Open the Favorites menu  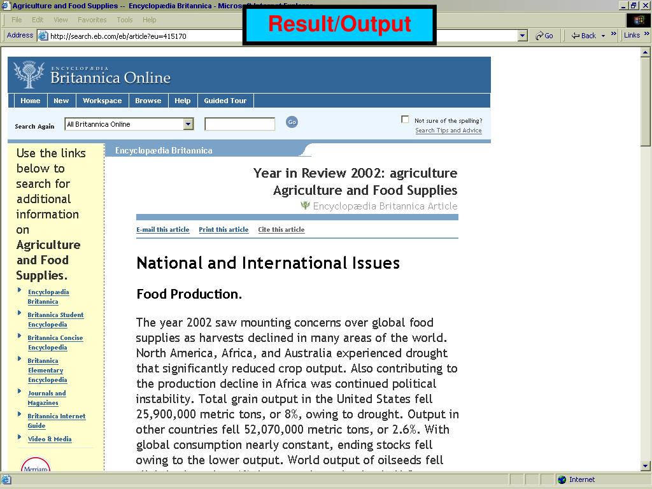tap(92, 20)
